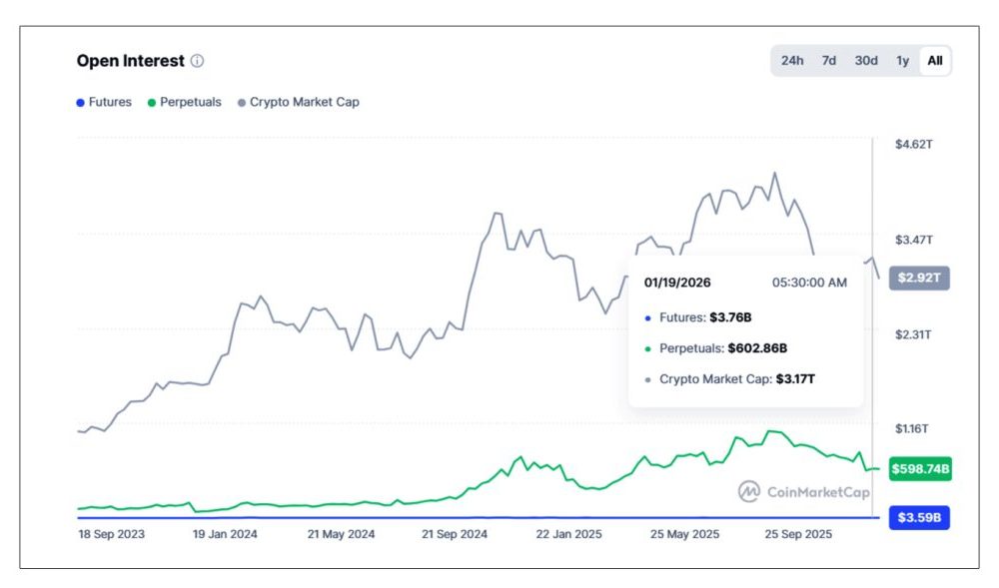Toggle Futures series visibility in legend
This screenshot has width=999, height=588.
tap(106, 102)
